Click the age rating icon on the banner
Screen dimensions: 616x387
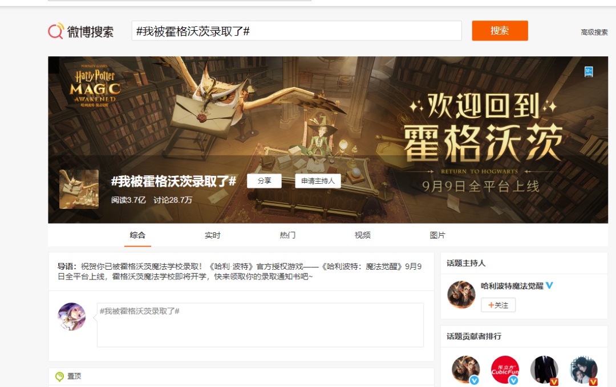(589, 72)
